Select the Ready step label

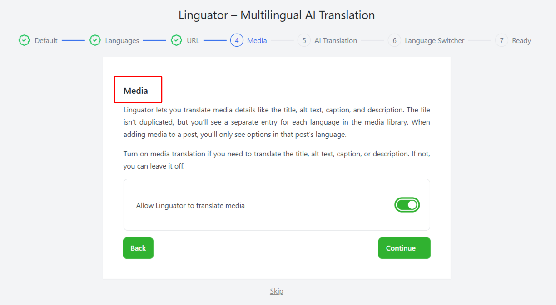pyautogui.click(x=521, y=41)
